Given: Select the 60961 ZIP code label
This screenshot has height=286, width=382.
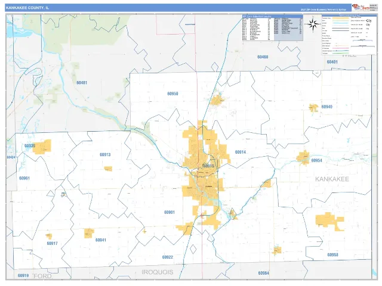Looking at the screenshot, I should click(x=24, y=178).
